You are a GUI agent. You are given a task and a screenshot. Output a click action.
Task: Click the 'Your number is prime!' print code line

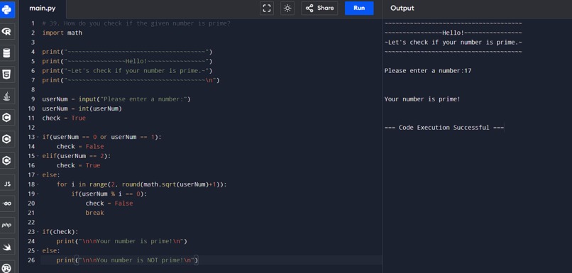coord(122,241)
